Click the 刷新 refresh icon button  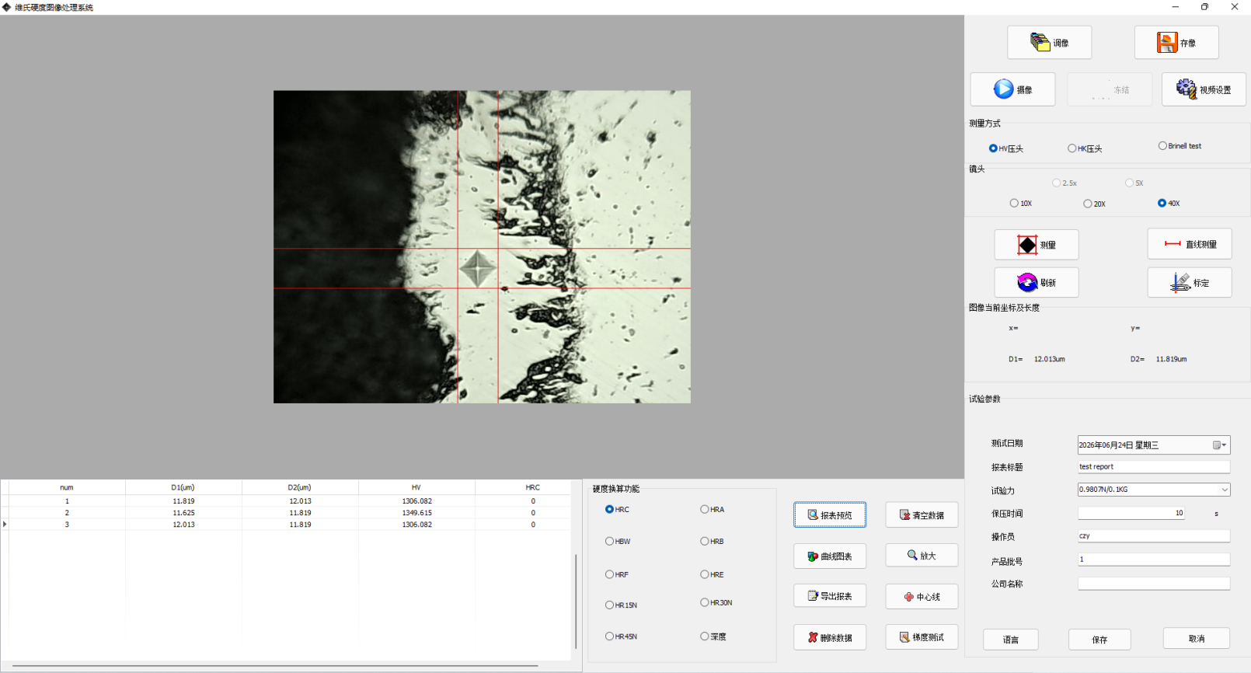tap(1027, 282)
